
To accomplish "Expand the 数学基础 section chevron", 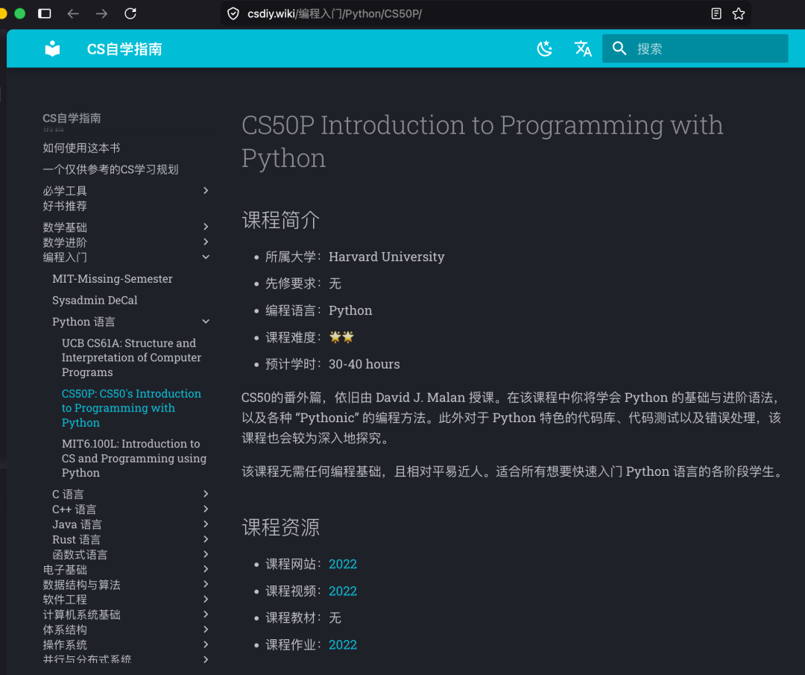I will pos(206,227).
